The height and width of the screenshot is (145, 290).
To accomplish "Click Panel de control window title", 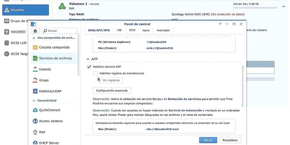I will tap(137, 24).
